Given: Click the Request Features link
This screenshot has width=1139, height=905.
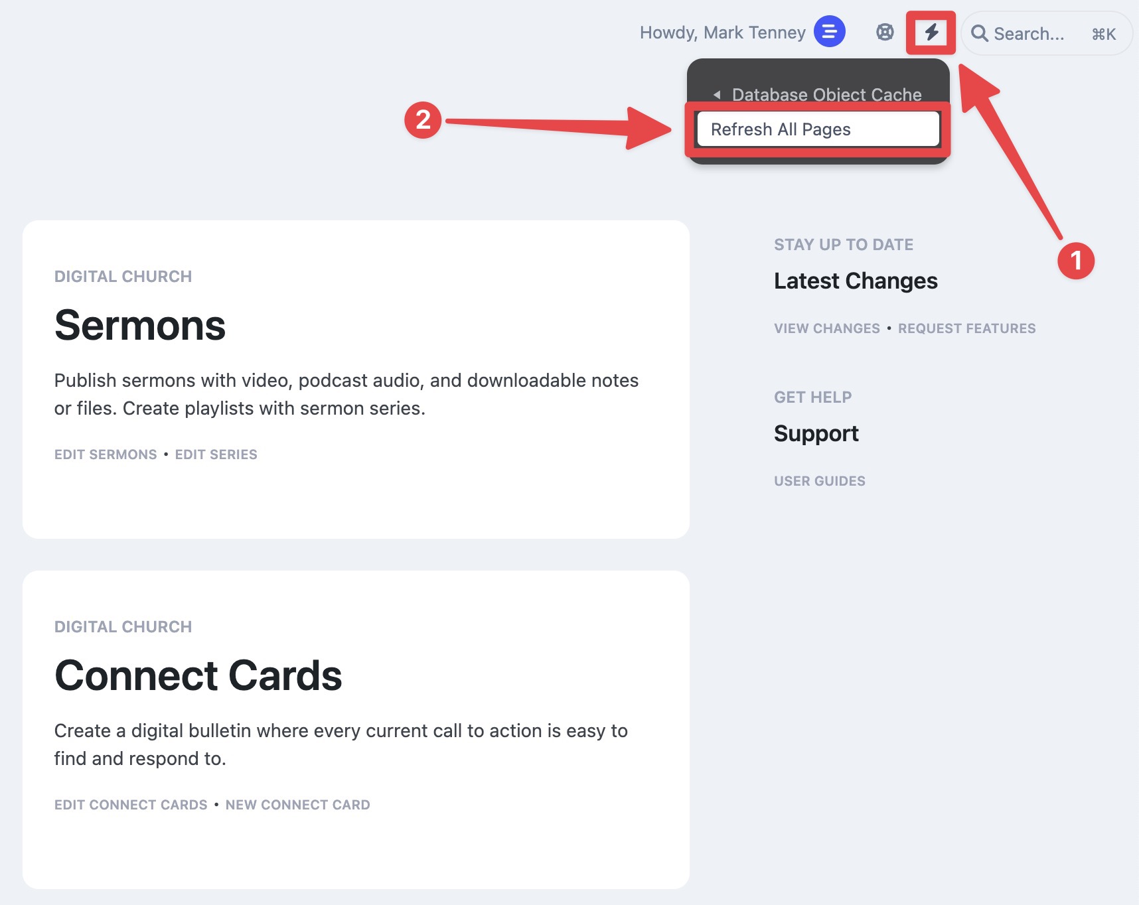Looking at the screenshot, I should [966, 328].
